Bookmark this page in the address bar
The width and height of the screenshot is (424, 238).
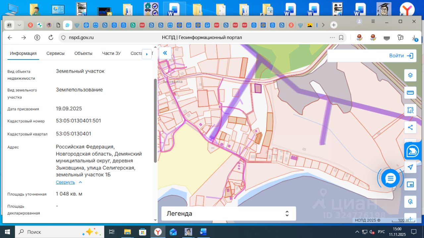pos(341,38)
